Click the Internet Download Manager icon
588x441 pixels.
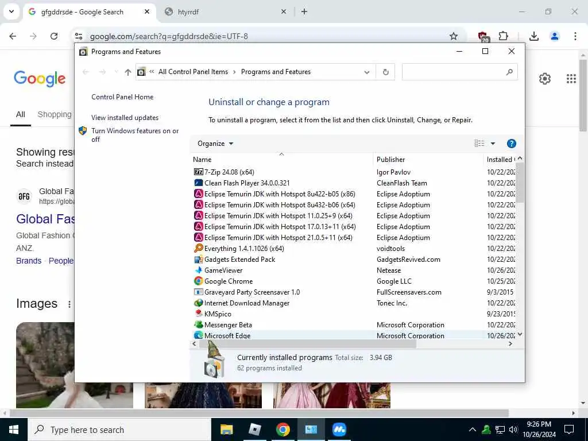[x=198, y=303]
